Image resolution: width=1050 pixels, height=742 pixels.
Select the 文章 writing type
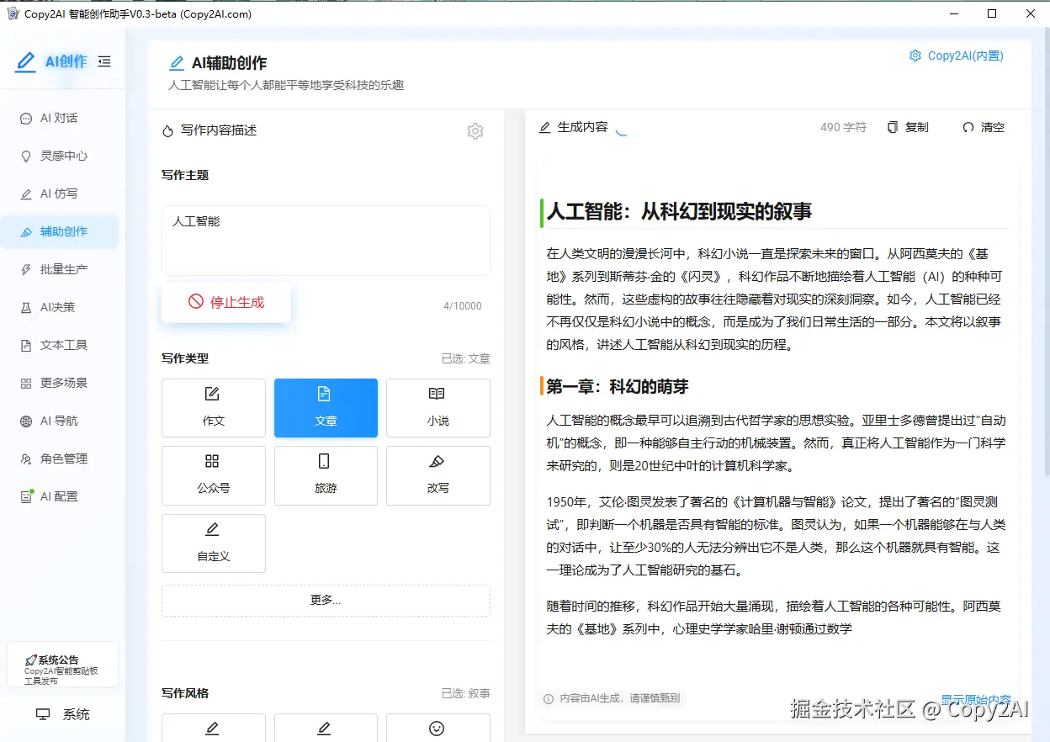[326, 408]
